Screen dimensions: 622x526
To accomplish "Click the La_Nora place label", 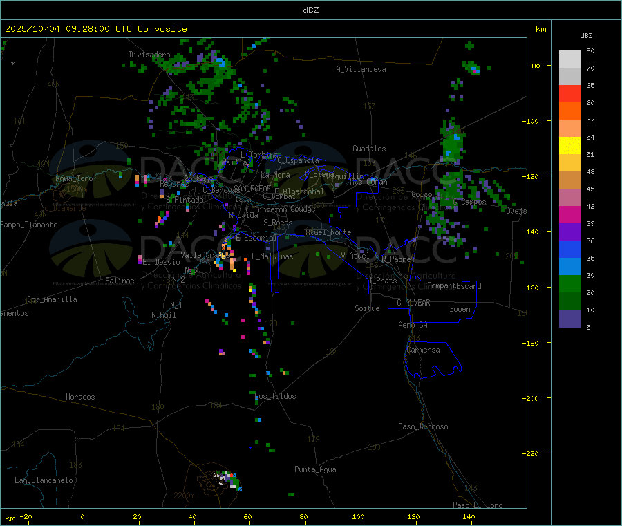I will click(x=275, y=175).
